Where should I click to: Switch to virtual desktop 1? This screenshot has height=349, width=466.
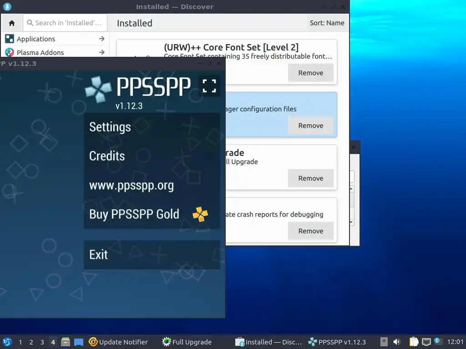click(x=20, y=342)
